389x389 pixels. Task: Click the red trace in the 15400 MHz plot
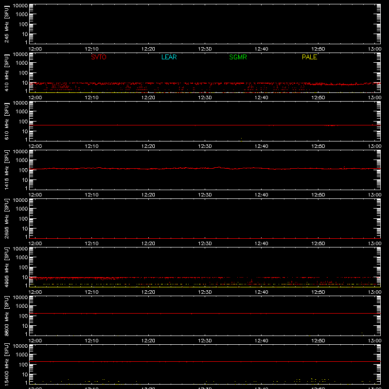tap(205, 362)
